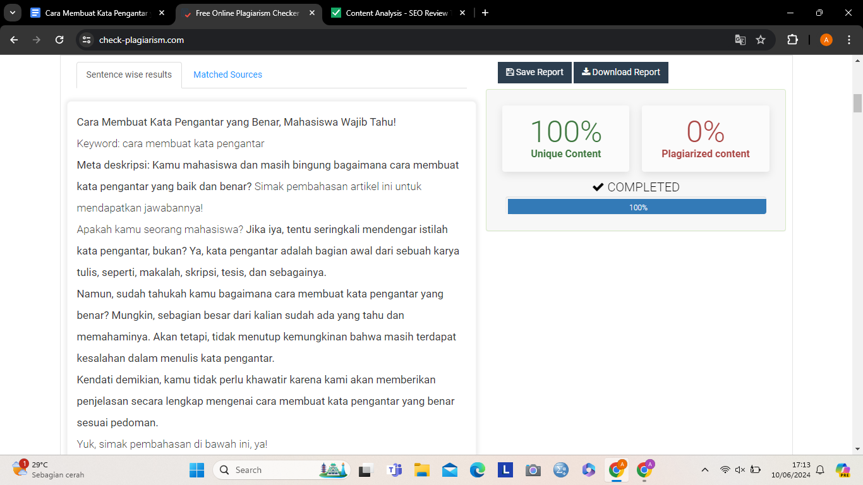The width and height of the screenshot is (863, 485).
Task: Click the Windows Start button
Action: pos(196,470)
